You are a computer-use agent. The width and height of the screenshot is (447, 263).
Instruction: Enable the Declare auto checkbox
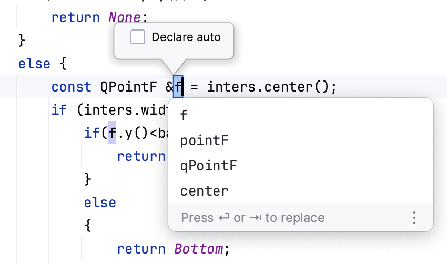click(138, 37)
